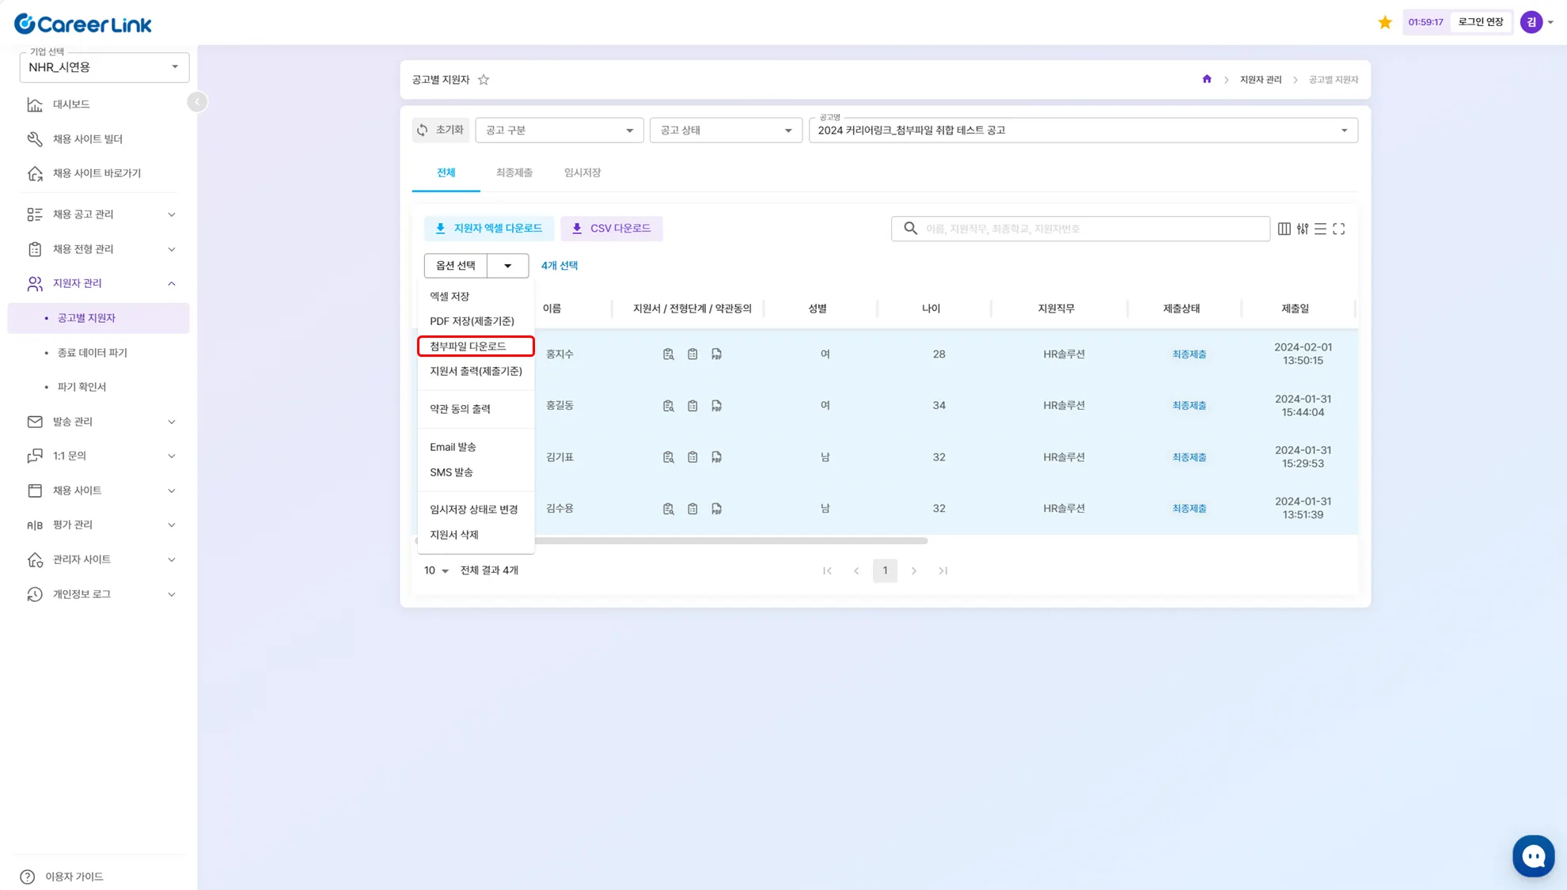The width and height of the screenshot is (1567, 890).
Task: Click the horizontal table scrollbar
Action: coord(730,541)
